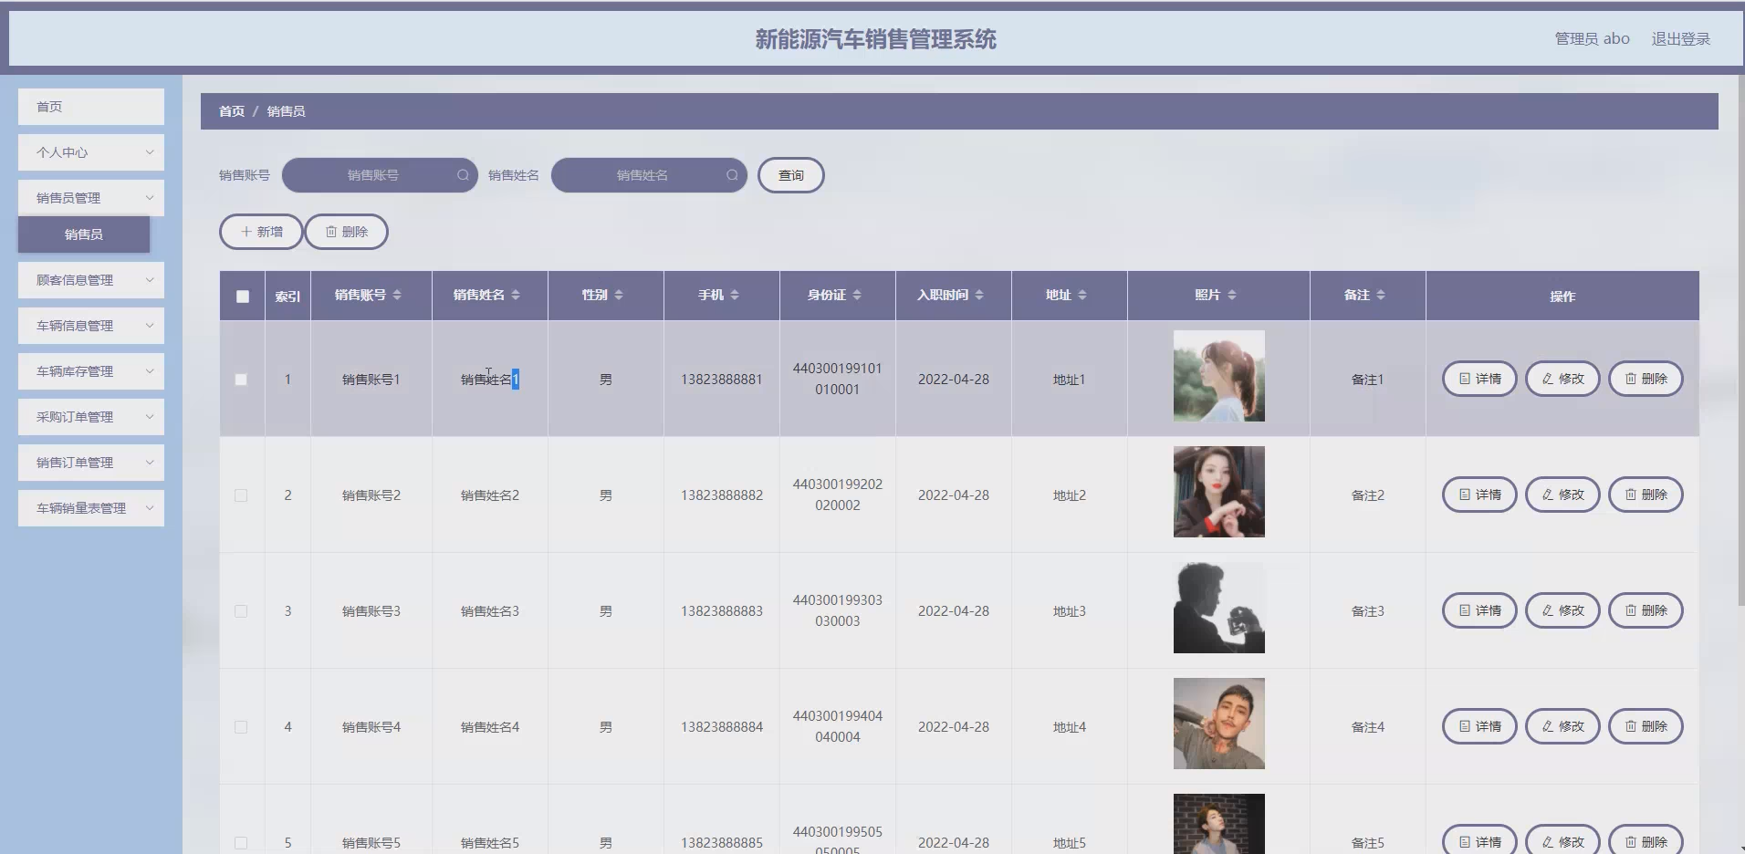Click 管理员 abo account label

1592,39
